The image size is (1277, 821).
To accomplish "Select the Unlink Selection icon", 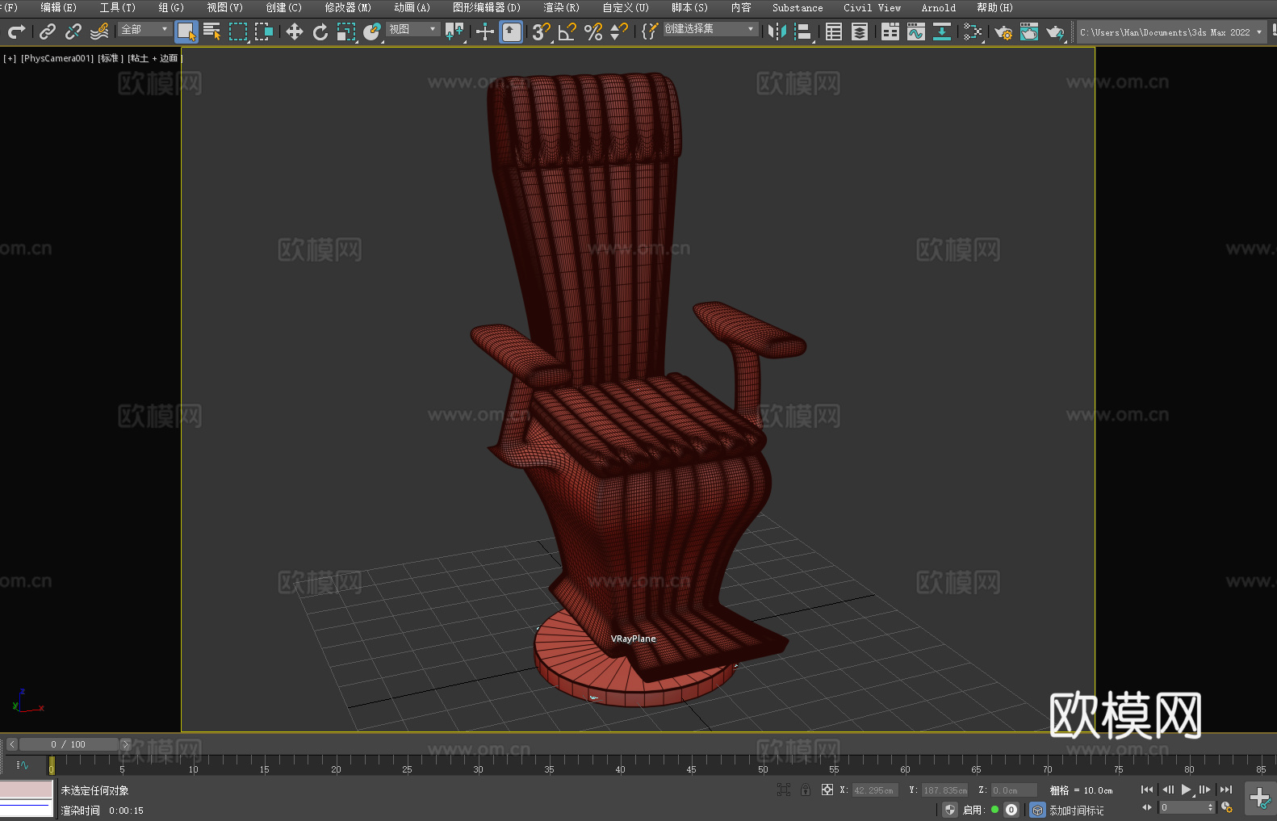I will [x=73, y=31].
